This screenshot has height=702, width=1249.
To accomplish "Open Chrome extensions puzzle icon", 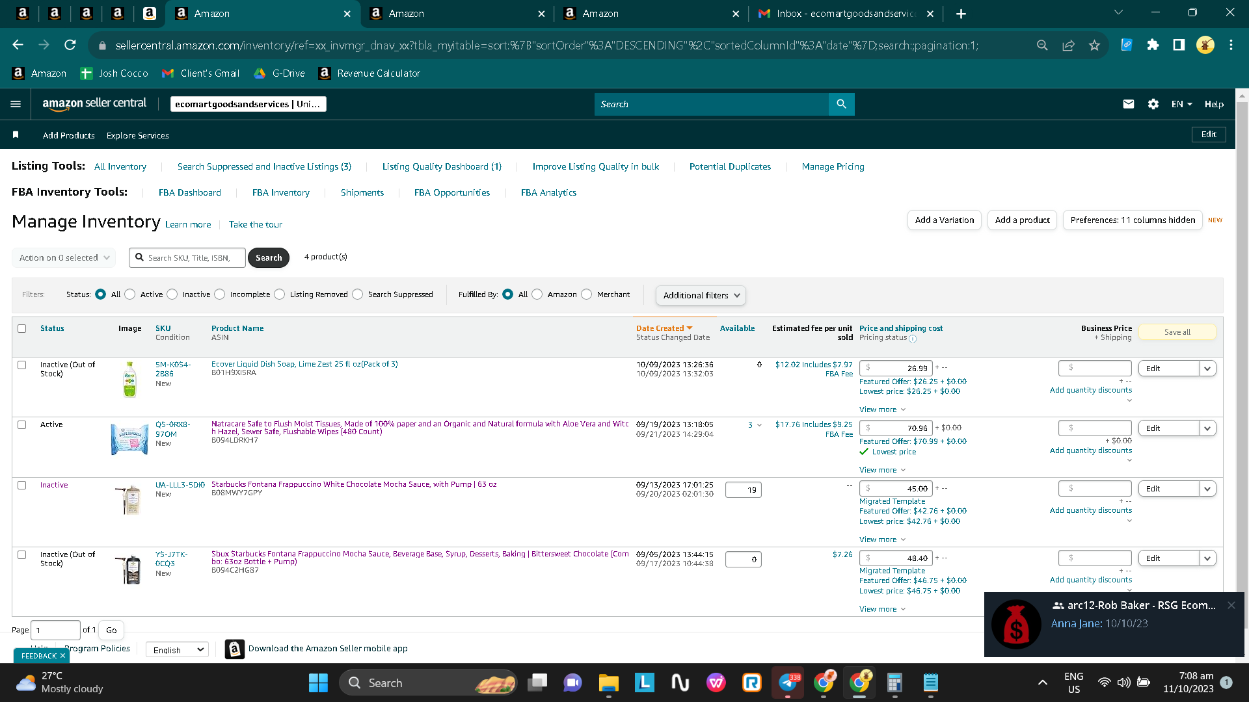I will [x=1153, y=45].
